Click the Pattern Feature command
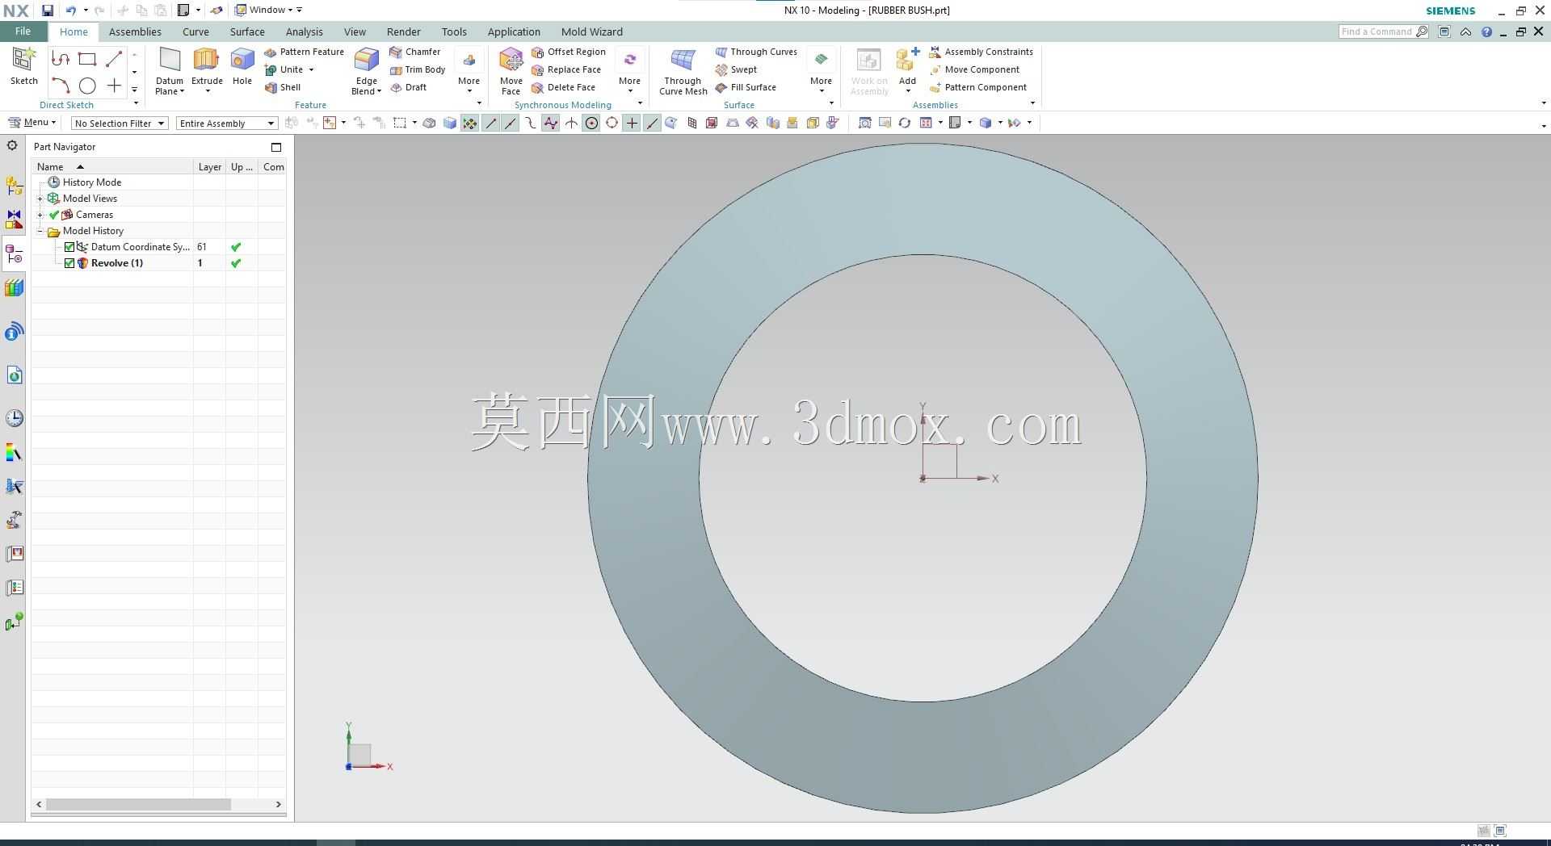1551x846 pixels. pos(304,52)
